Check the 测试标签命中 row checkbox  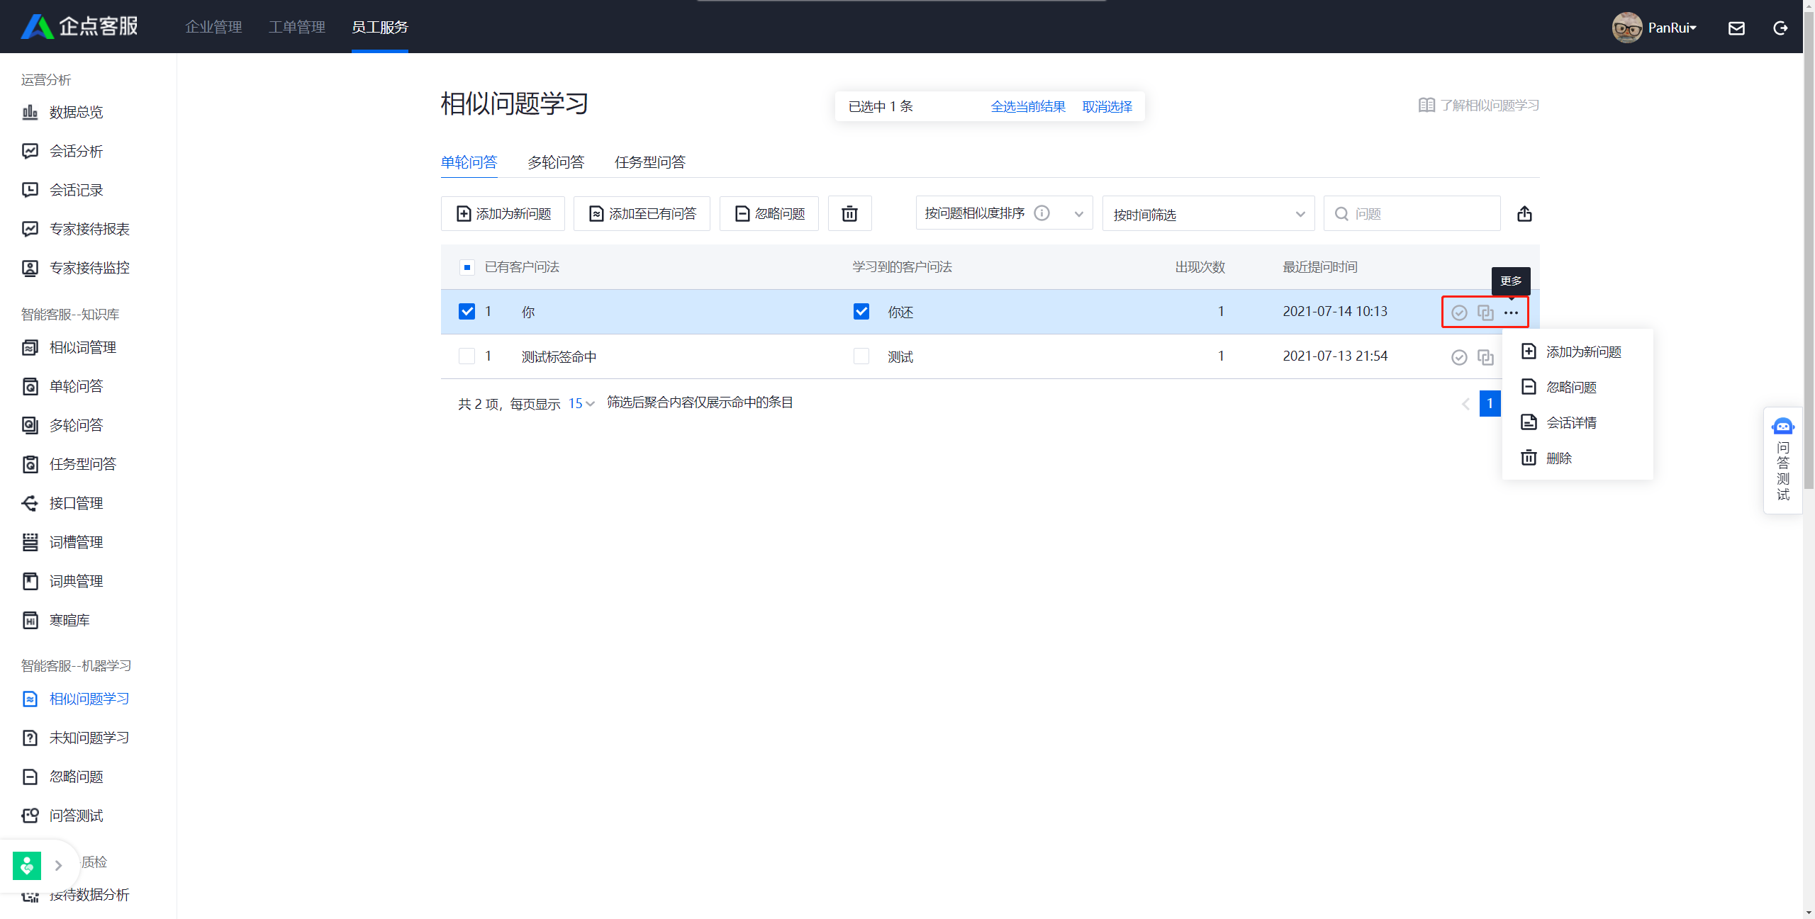[x=467, y=356]
